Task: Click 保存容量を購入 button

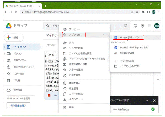Action: coord(18,106)
